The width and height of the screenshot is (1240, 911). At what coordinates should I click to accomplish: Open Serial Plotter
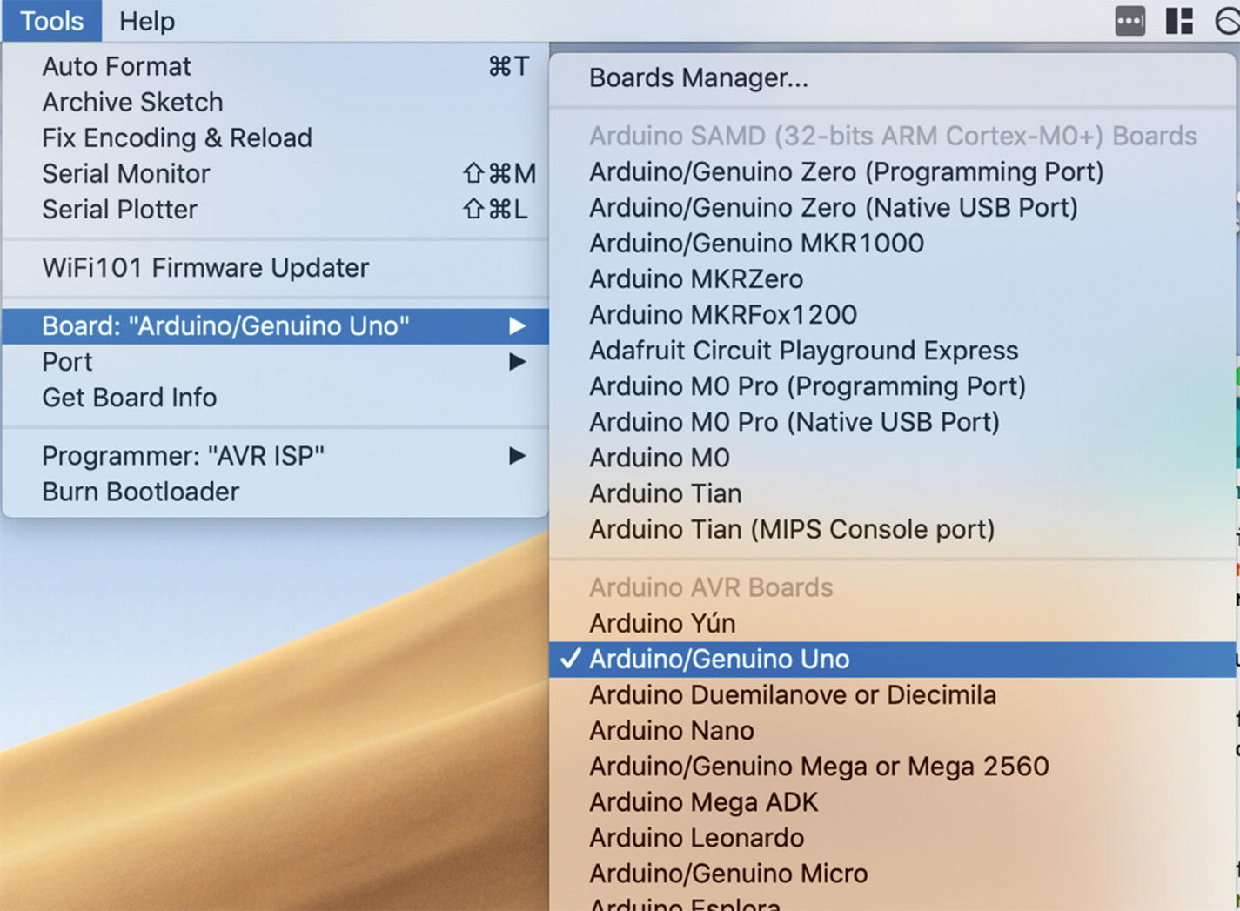[275, 209]
